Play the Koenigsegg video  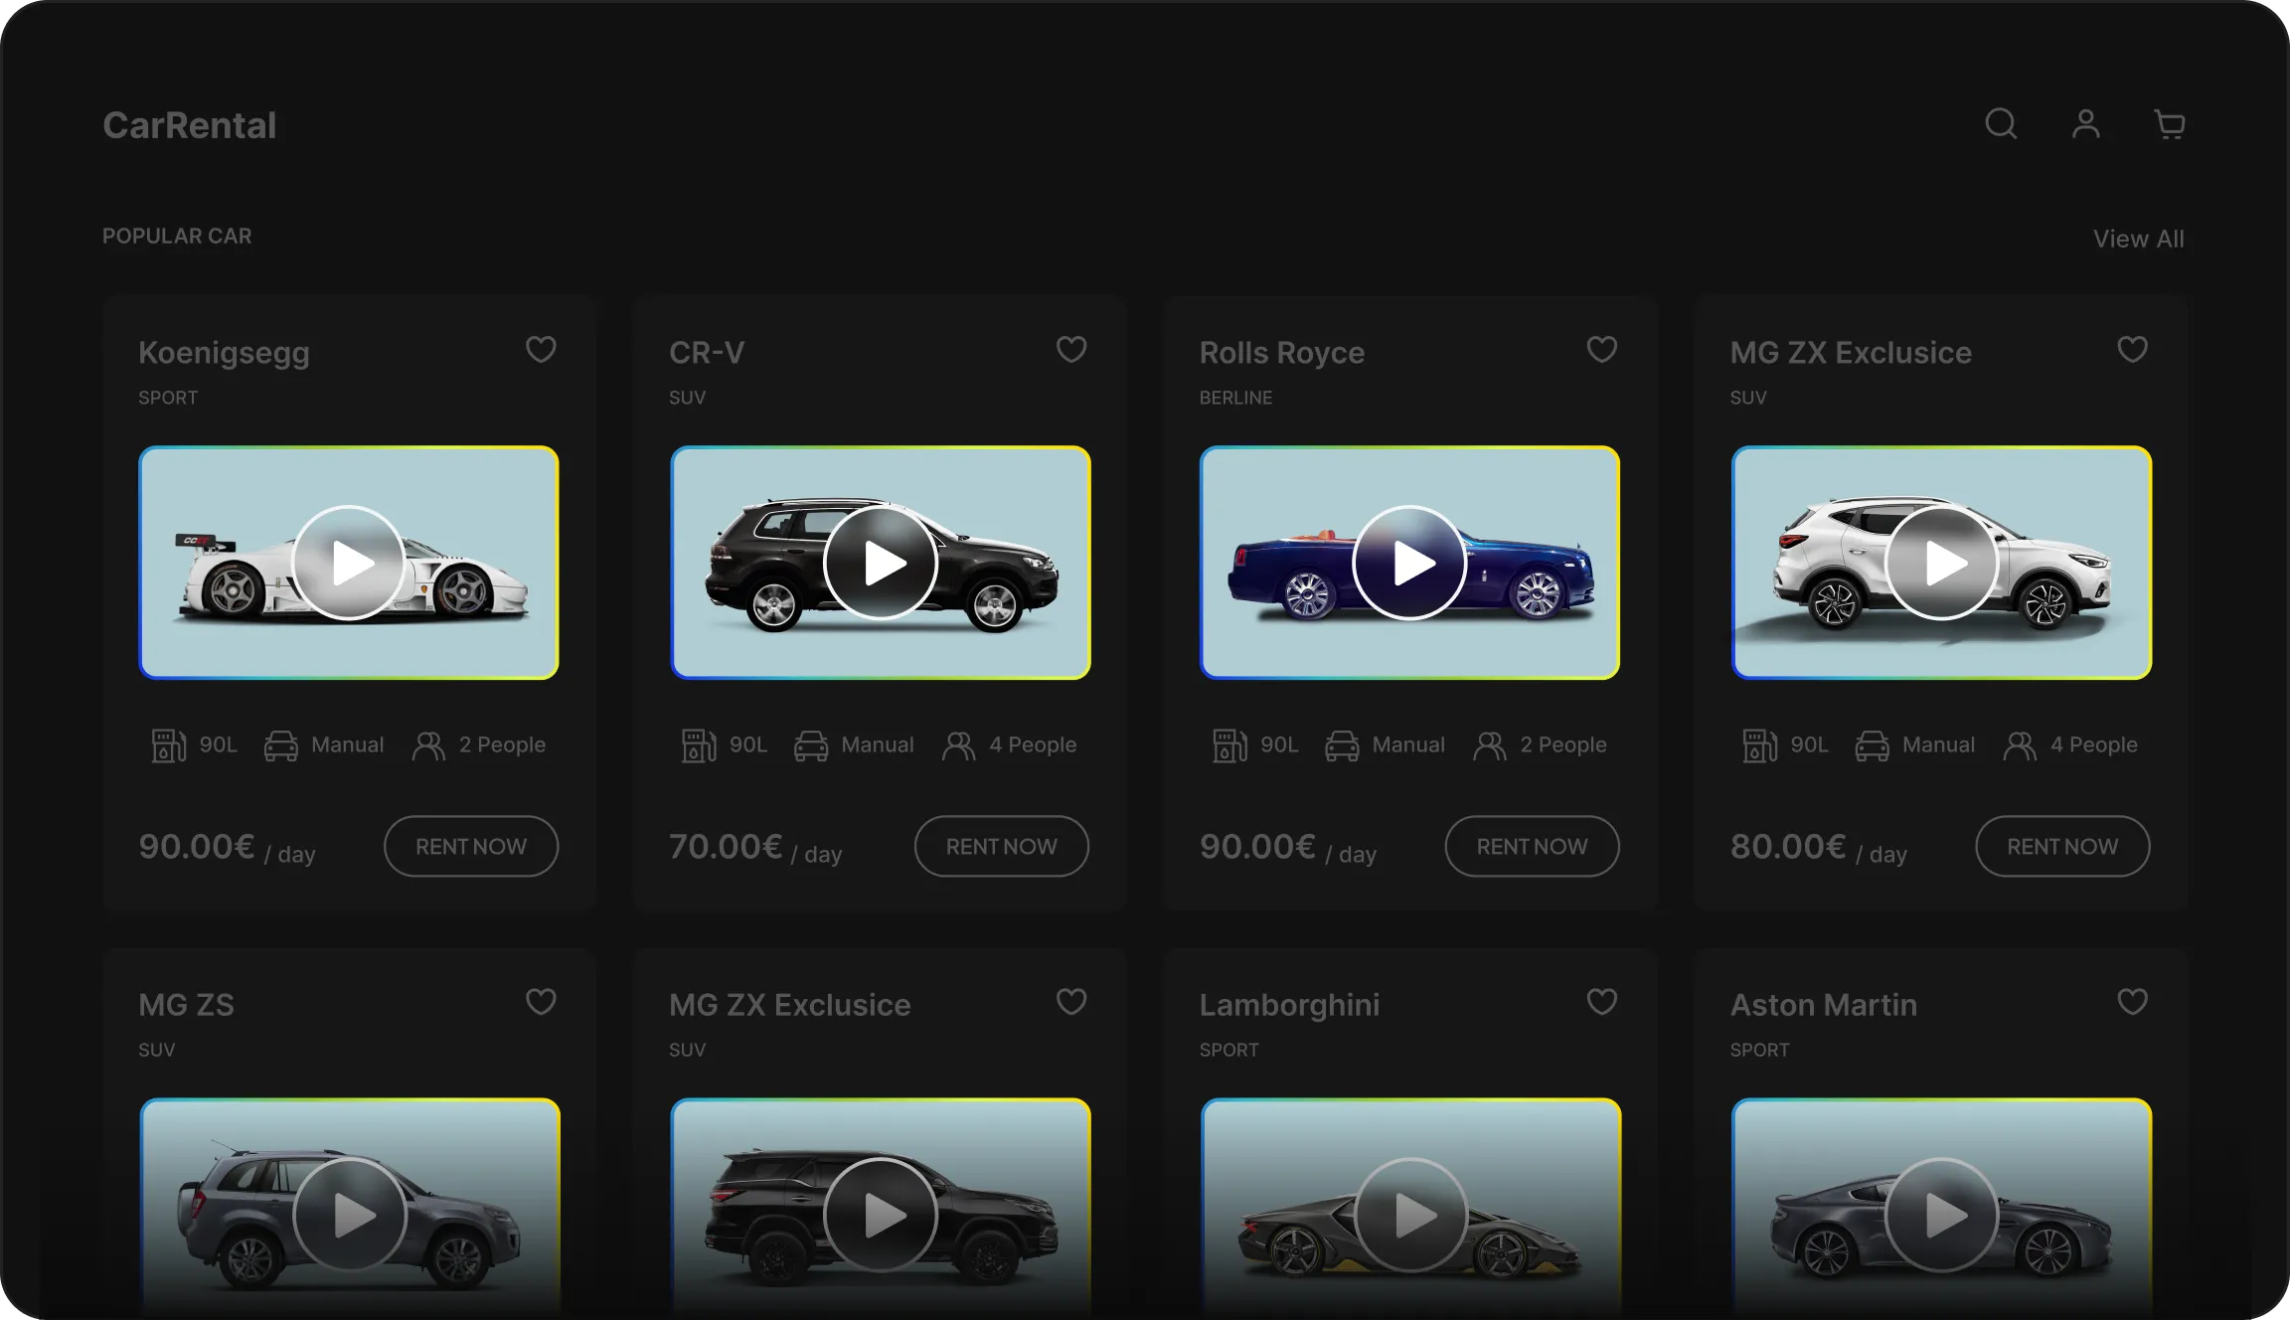click(349, 563)
